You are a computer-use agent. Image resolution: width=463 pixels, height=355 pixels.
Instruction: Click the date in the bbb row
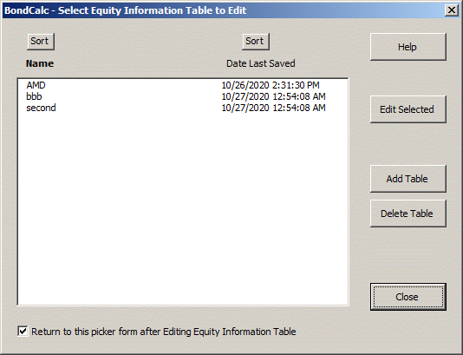point(273,96)
